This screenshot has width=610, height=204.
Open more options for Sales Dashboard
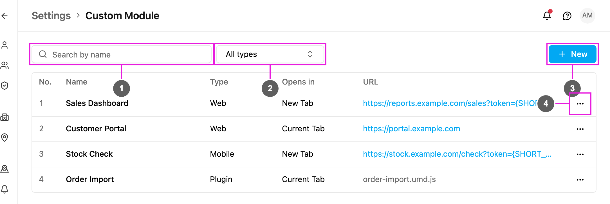click(x=580, y=104)
